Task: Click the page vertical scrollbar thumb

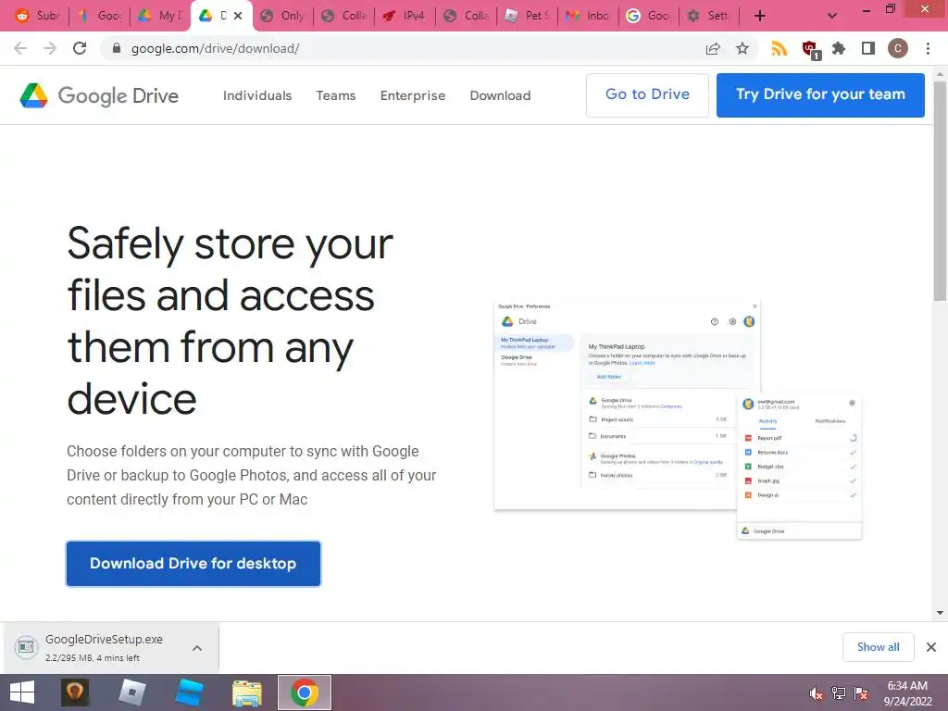Action: (x=940, y=191)
